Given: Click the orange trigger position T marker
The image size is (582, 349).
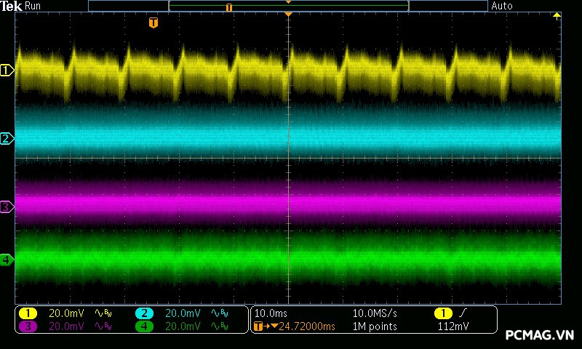Looking at the screenshot, I should [x=153, y=23].
